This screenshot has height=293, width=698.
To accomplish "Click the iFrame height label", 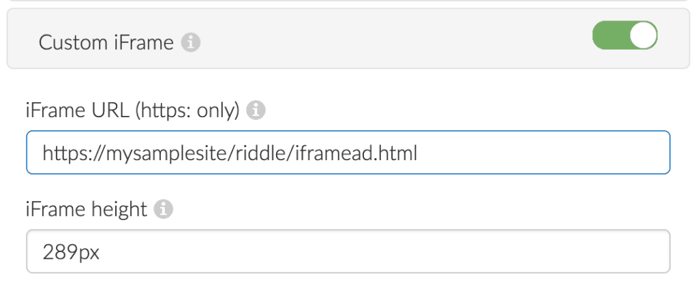I will click(86, 209).
